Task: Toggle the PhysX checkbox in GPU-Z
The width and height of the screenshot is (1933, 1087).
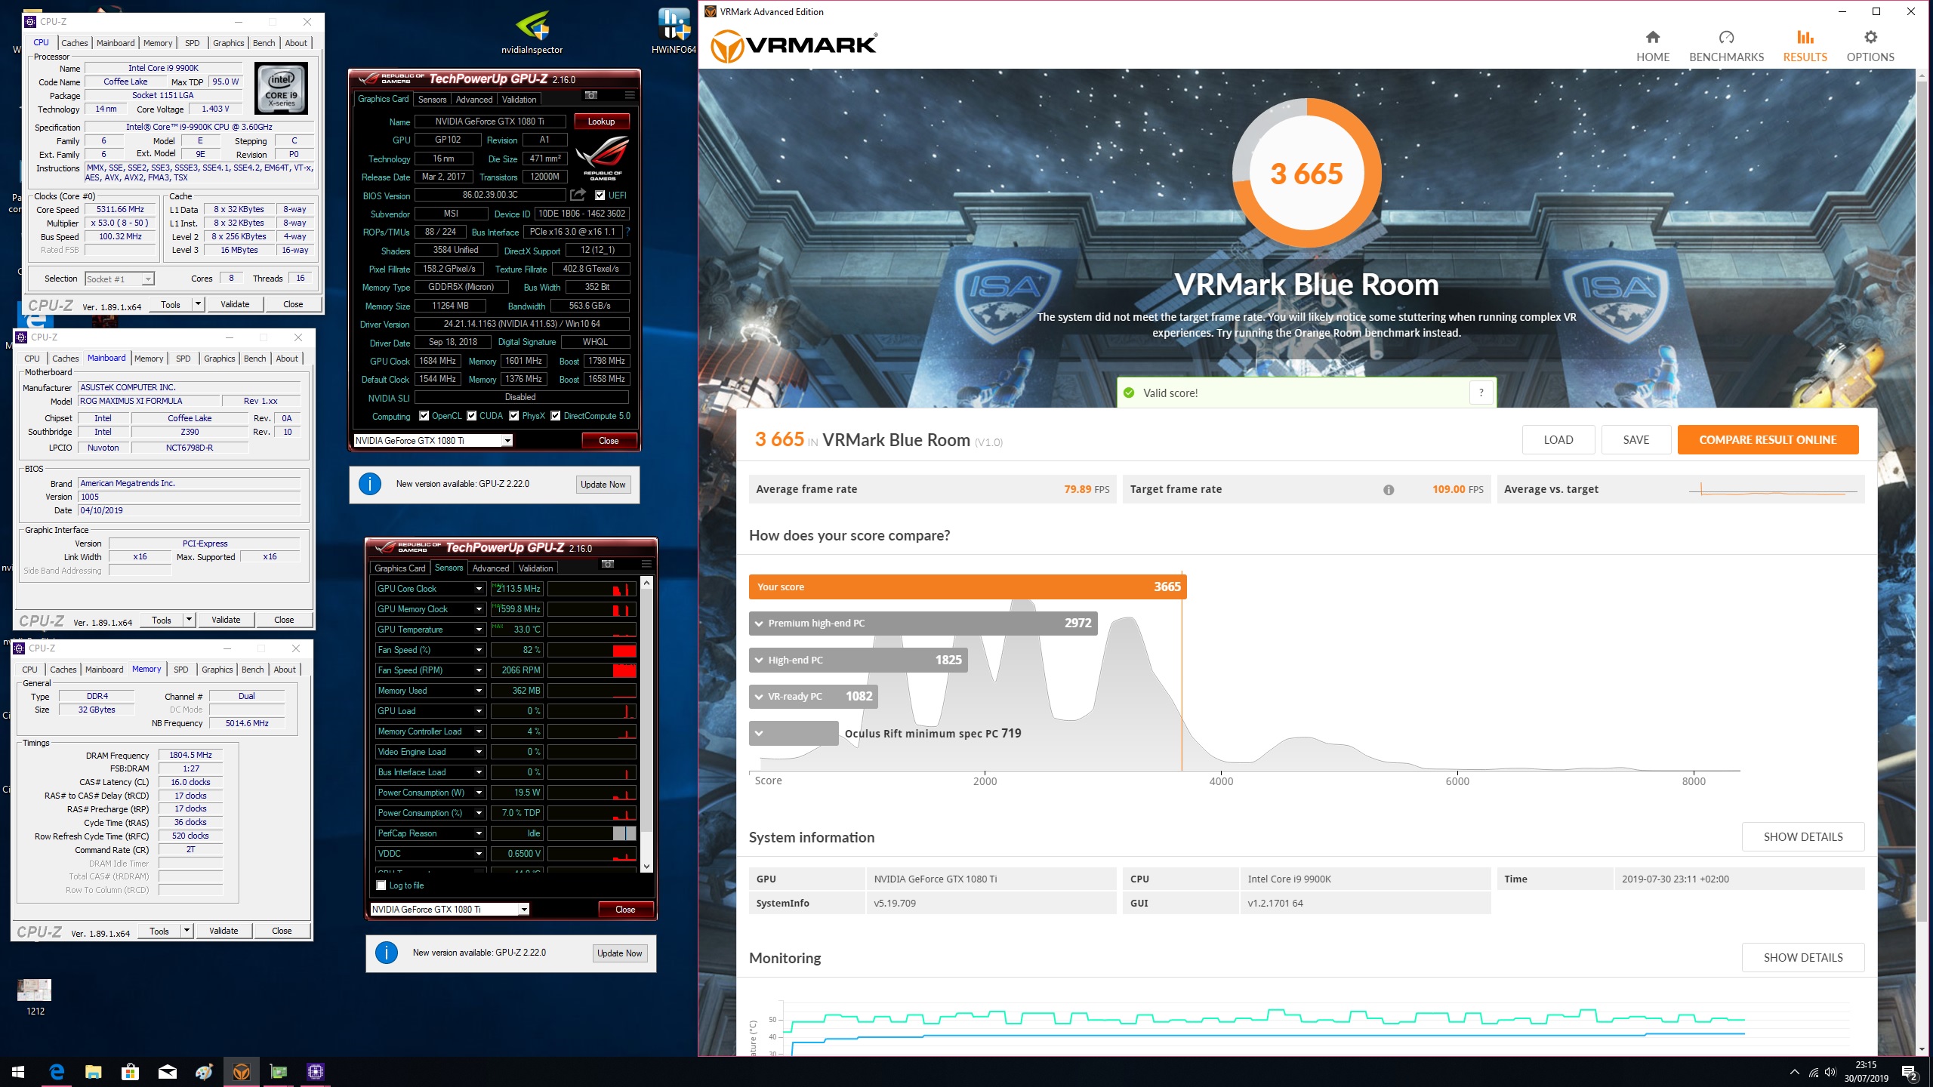Action: pyautogui.click(x=514, y=416)
